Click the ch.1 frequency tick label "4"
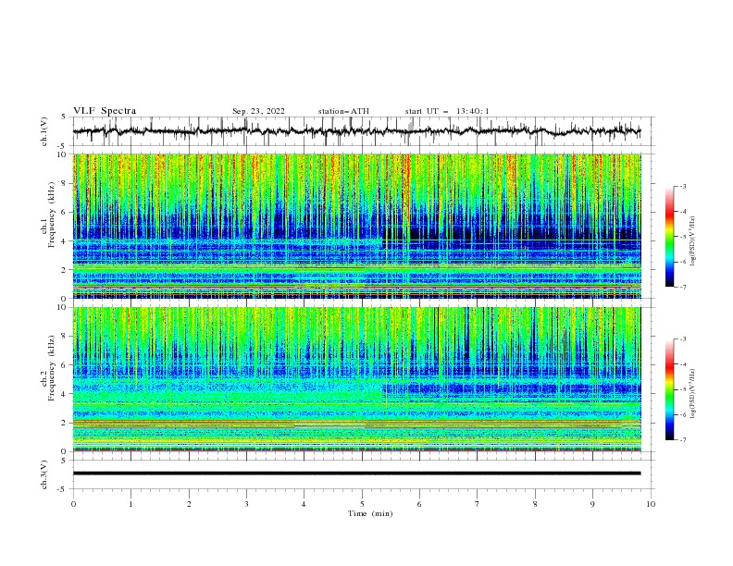This screenshot has height=566, width=733. 64,241
